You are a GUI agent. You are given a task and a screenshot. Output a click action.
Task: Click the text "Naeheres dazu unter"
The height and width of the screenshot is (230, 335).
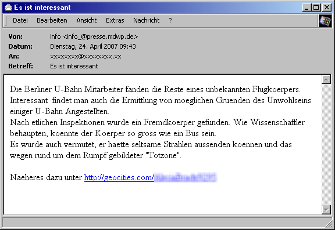click(x=46, y=177)
